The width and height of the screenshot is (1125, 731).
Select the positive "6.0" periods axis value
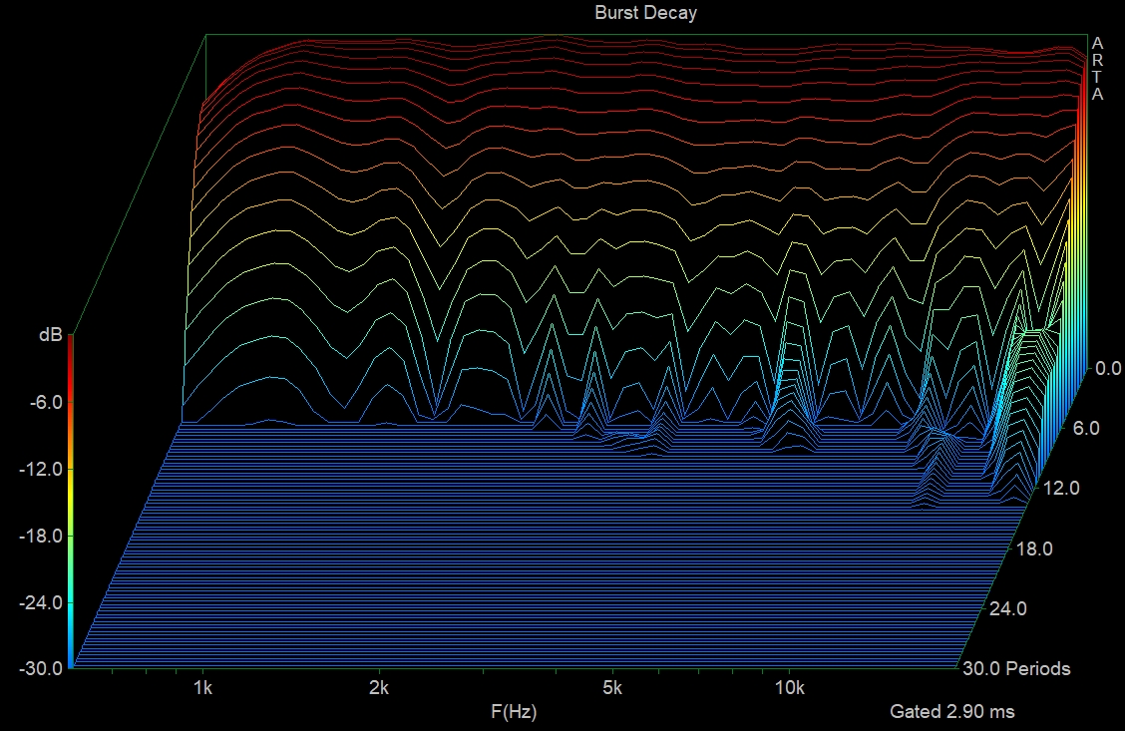point(1086,428)
